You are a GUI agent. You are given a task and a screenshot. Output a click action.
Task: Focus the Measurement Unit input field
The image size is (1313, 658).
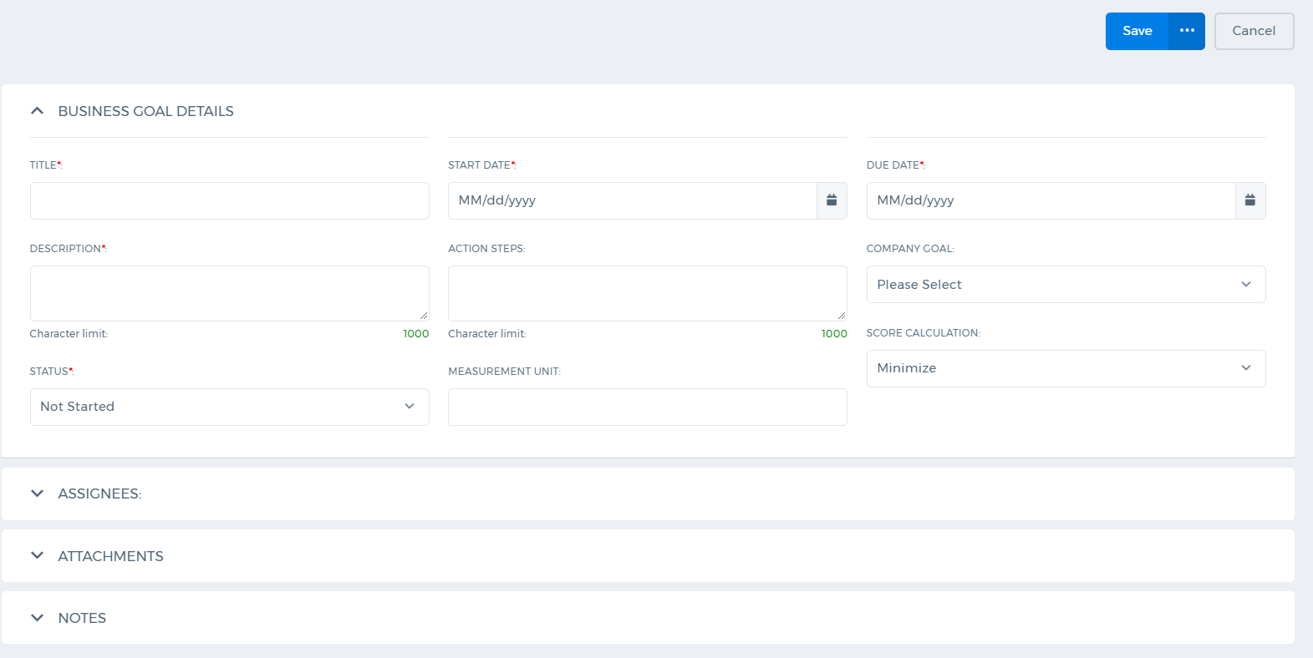[x=648, y=407]
